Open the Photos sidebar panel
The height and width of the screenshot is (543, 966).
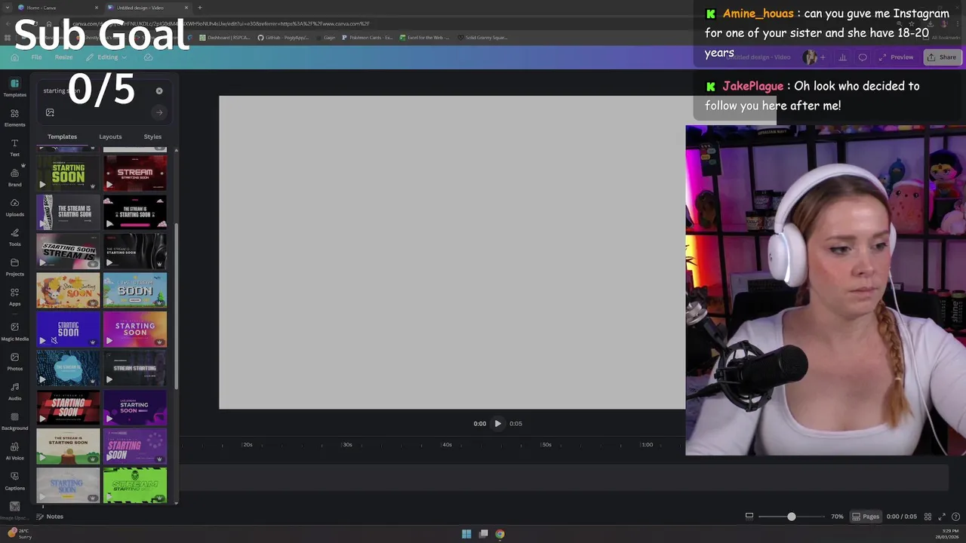14,361
